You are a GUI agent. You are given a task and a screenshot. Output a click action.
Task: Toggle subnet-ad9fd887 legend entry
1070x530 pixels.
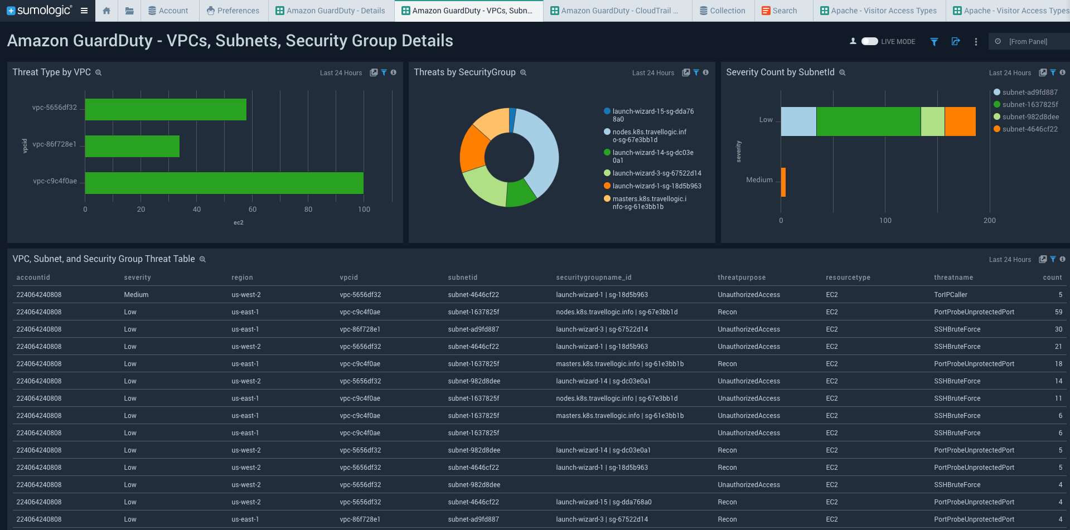(x=1026, y=93)
